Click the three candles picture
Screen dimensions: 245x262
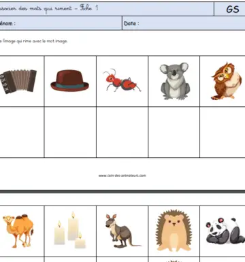(70, 230)
